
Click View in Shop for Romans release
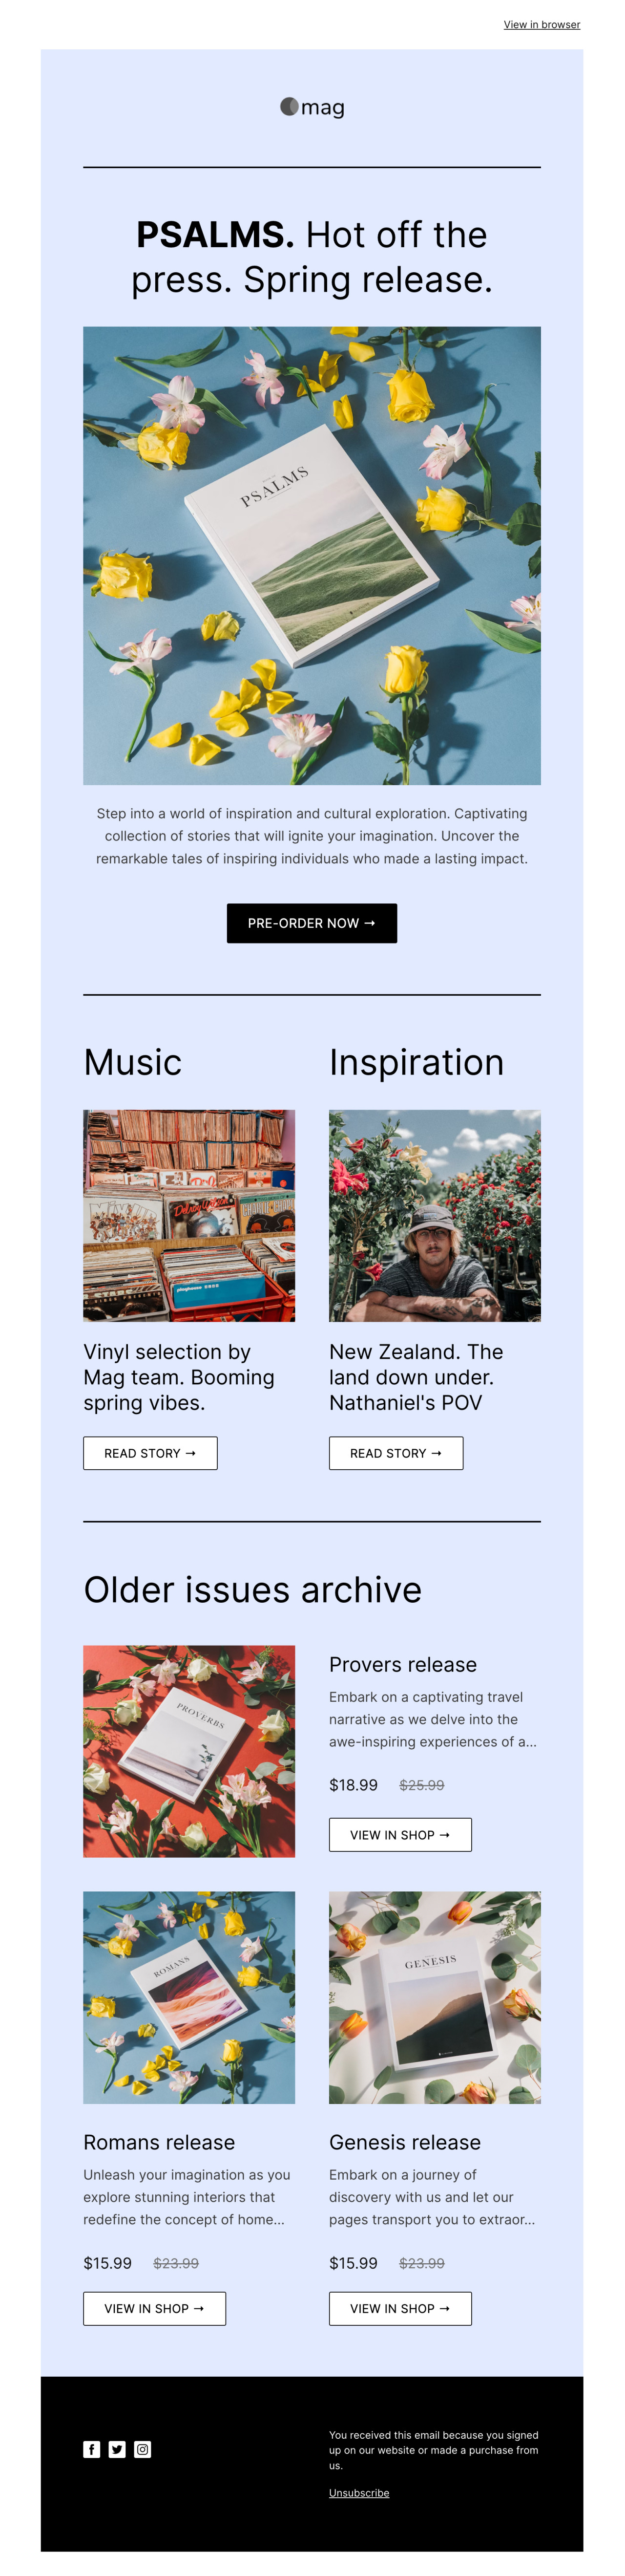click(154, 2308)
